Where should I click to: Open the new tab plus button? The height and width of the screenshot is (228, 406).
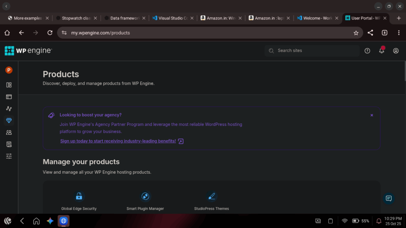(398, 18)
